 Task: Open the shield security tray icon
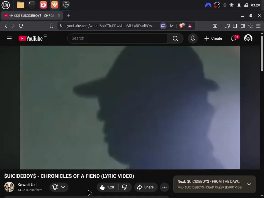coord(232,5)
